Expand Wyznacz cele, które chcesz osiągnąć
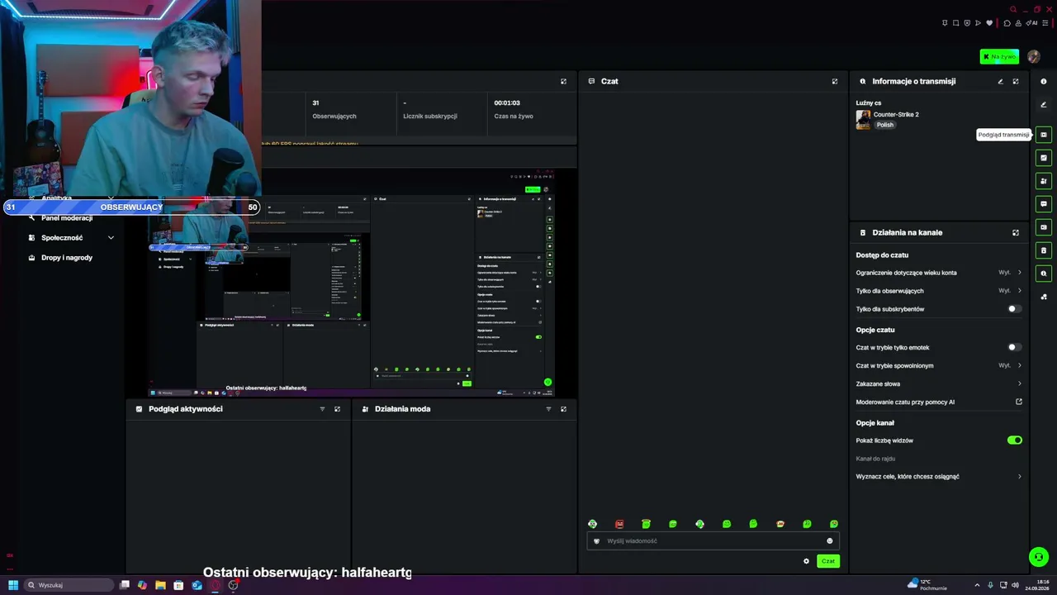 click(x=940, y=477)
